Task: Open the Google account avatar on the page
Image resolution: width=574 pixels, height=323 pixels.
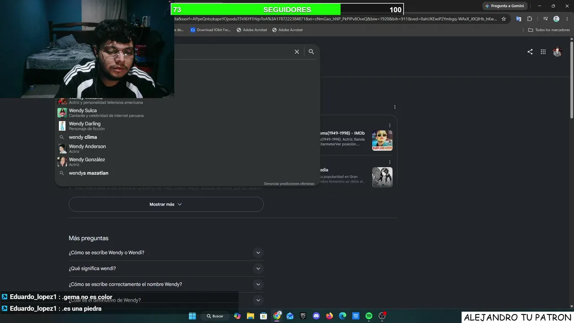Action: [557, 52]
